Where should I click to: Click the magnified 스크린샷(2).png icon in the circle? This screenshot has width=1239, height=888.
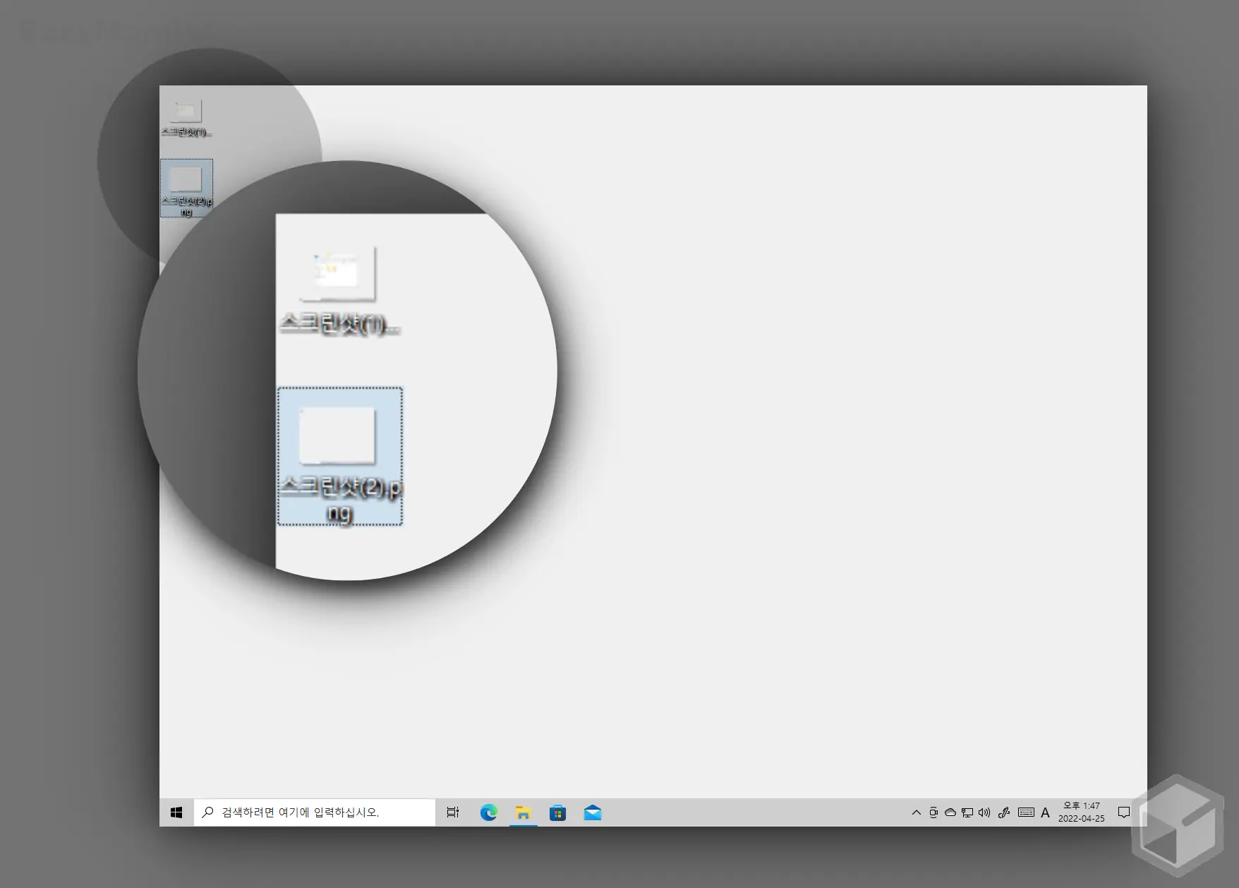339,452
